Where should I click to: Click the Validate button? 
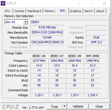pos(78,106)
